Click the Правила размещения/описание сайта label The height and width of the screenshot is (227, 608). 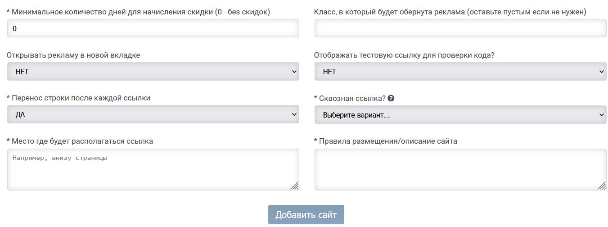(x=385, y=141)
